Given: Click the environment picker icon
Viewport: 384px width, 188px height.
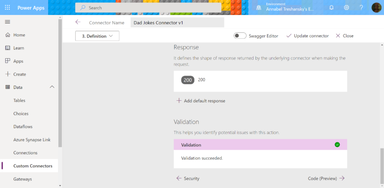Looking at the screenshot, I should [259, 7].
